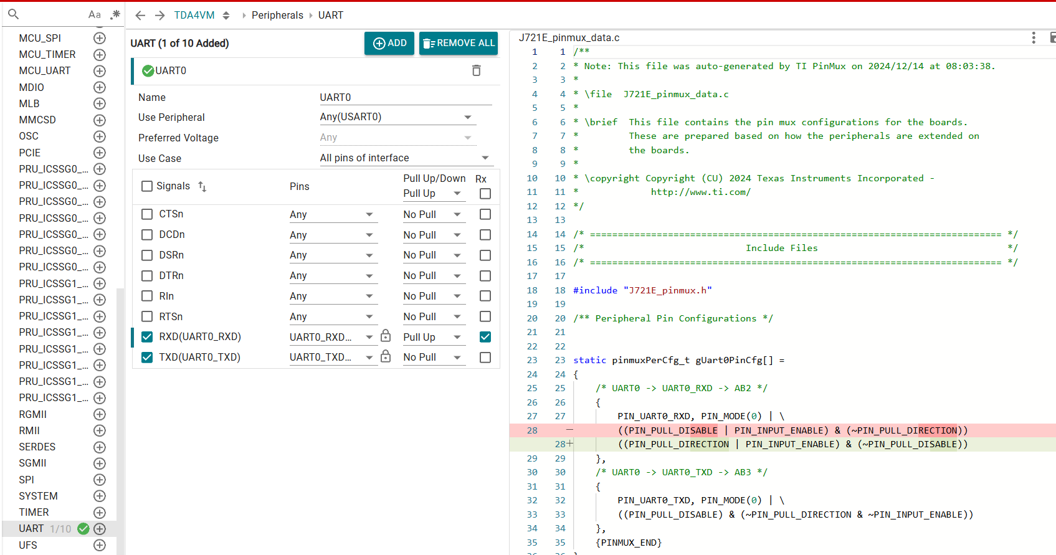Toggle match case (Aa) search option

tap(95, 14)
